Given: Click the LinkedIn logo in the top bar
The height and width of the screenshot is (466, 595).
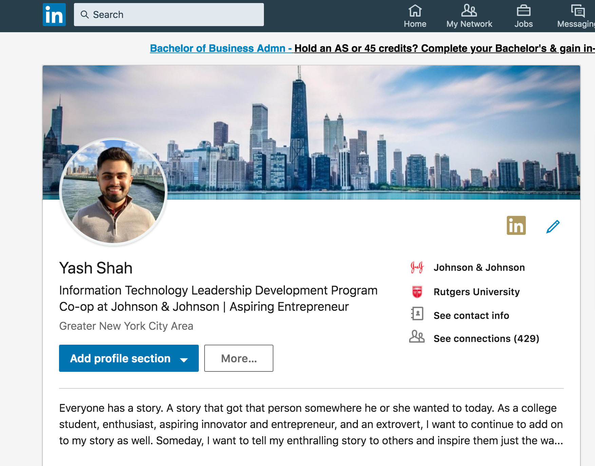Looking at the screenshot, I should tap(54, 15).
